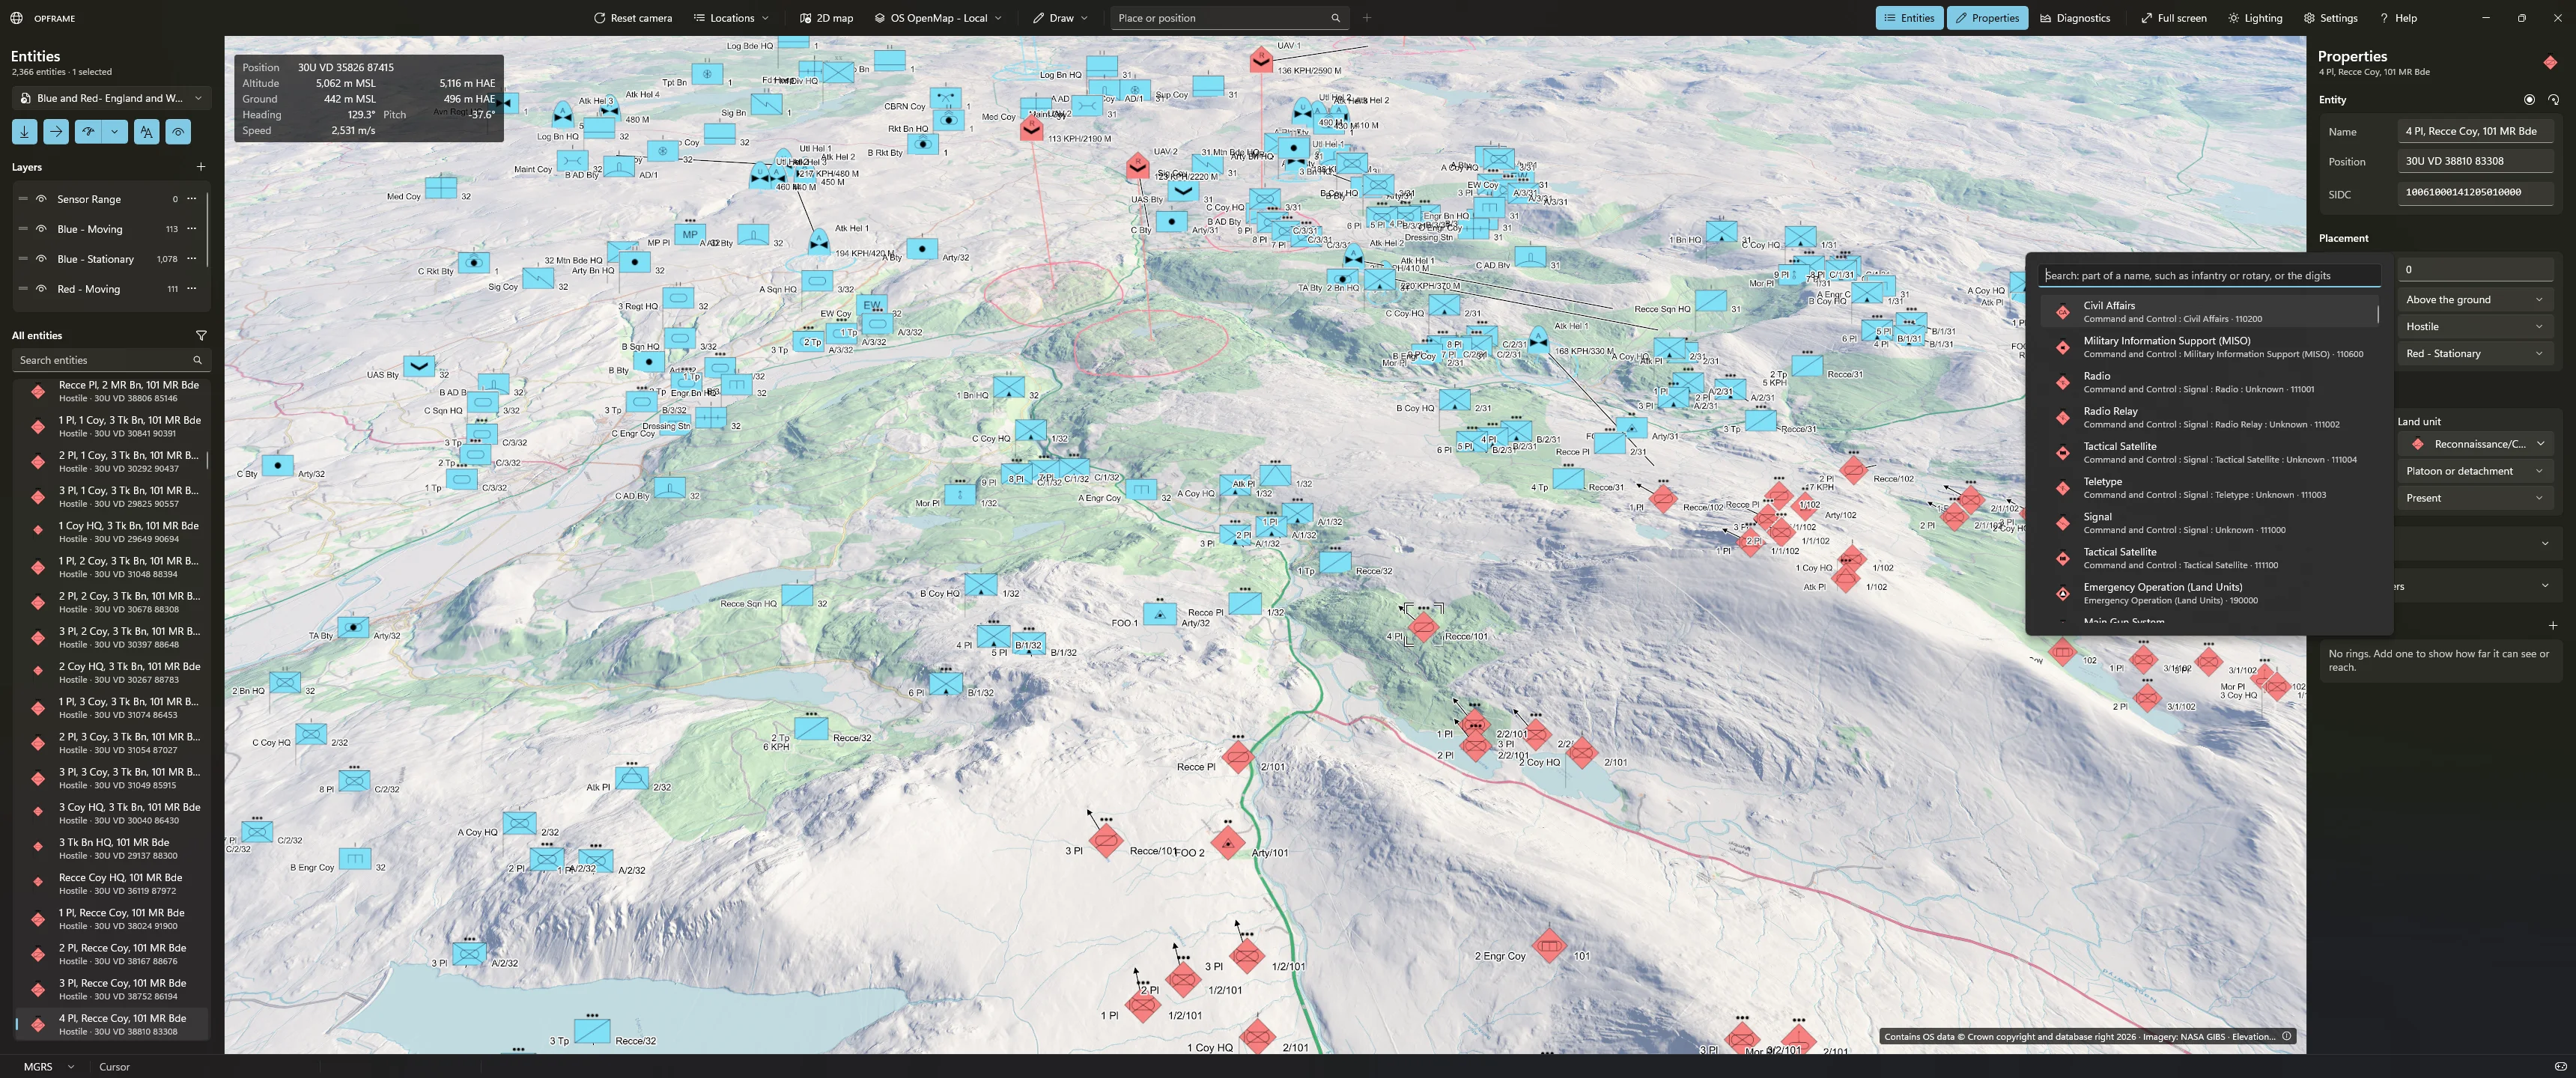
Task: Open the more options menu for Red - Moving layer
Action: (x=192, y=289)
